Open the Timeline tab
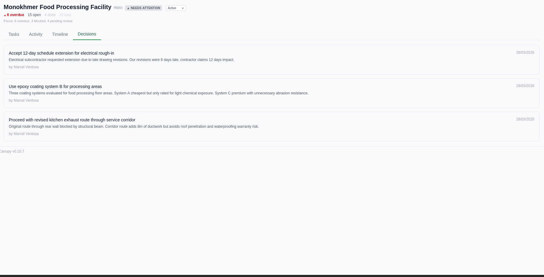The image size is (544, 277). click(x=60, y=34)
